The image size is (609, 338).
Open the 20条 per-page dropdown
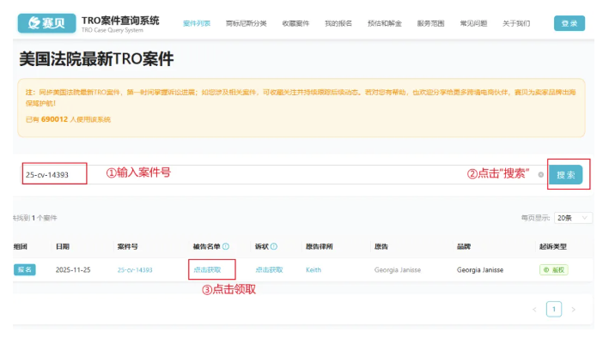pyautogui.click(x=573, y=218)
